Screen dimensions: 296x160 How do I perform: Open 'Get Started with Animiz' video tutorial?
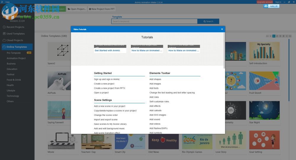107,50
